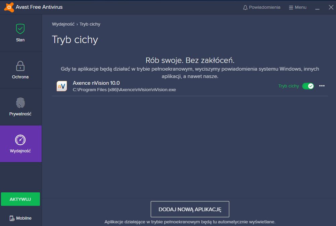Viewport: 336px width, 226px height.
Task: Open Prywatność via the fingerprint icon
Action: (x=20, y=103)
